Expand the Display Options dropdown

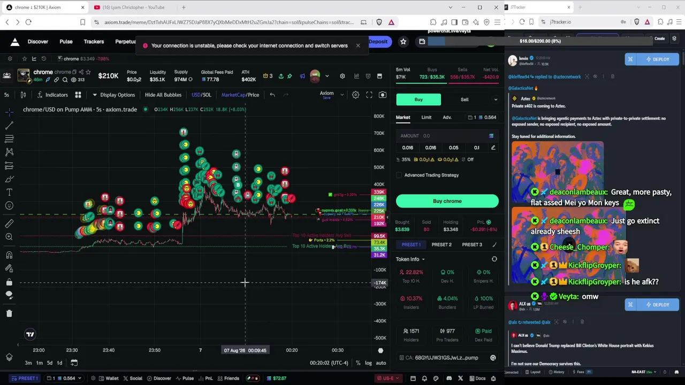pos(113,95)
